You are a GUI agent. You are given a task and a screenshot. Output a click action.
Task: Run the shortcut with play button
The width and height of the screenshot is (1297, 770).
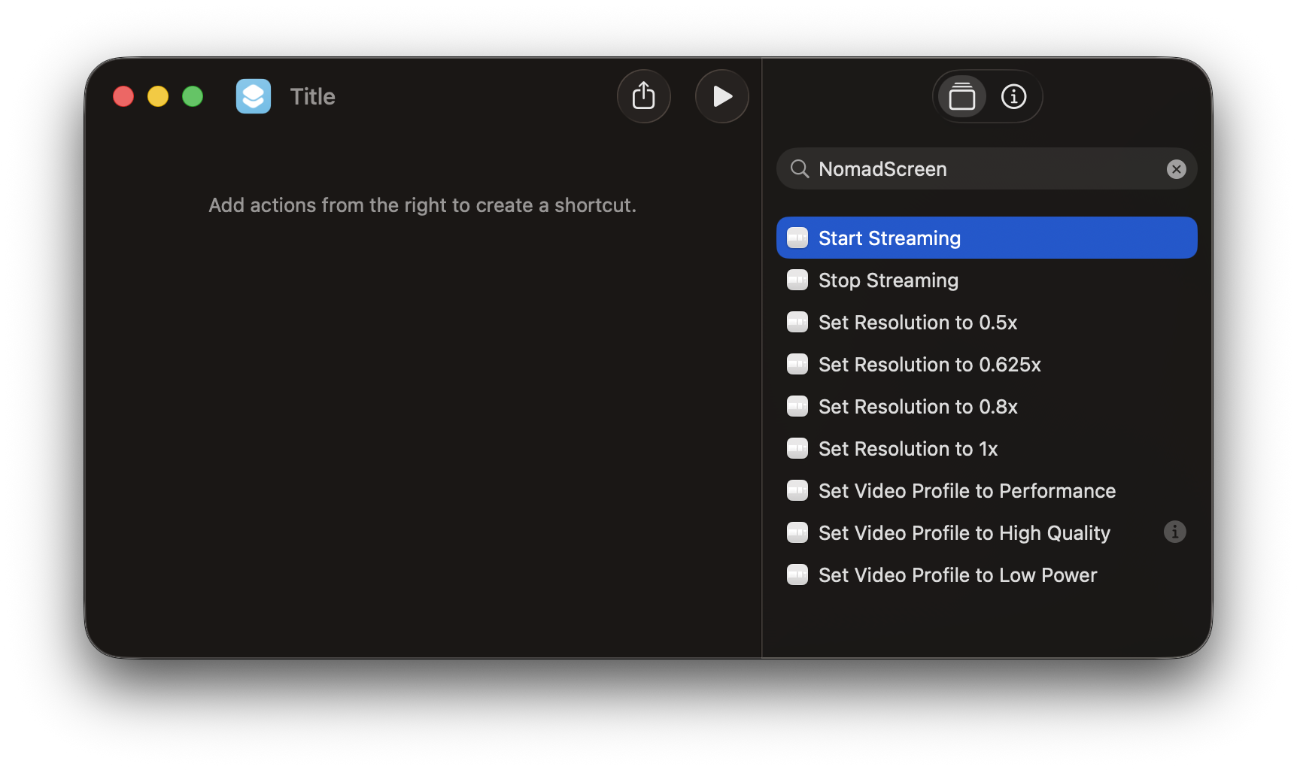[x=721, y=96]
